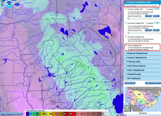Click the 'Precipitation (inches)' legend title
Image resolution: width=161 pixels, height=116 pixels.
coord(36,111)
